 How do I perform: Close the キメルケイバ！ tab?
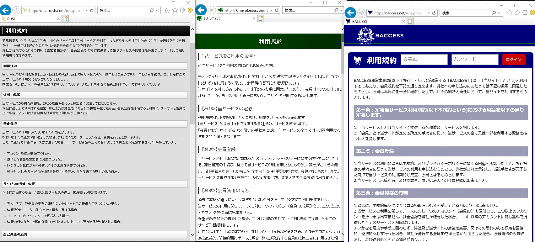point(254,18)
